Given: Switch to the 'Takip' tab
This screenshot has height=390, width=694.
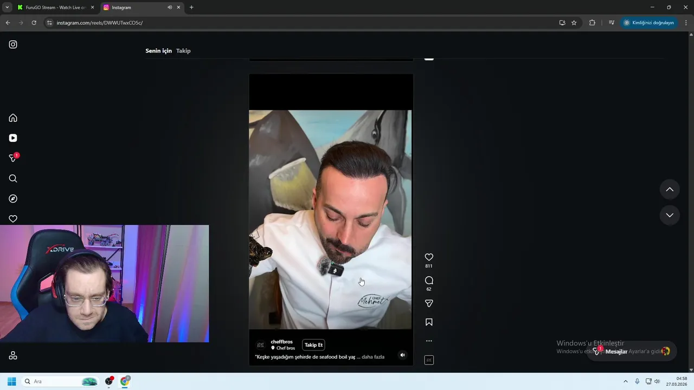Looking at the screenshot, I should pyautogui.click(x=183, y=51).
